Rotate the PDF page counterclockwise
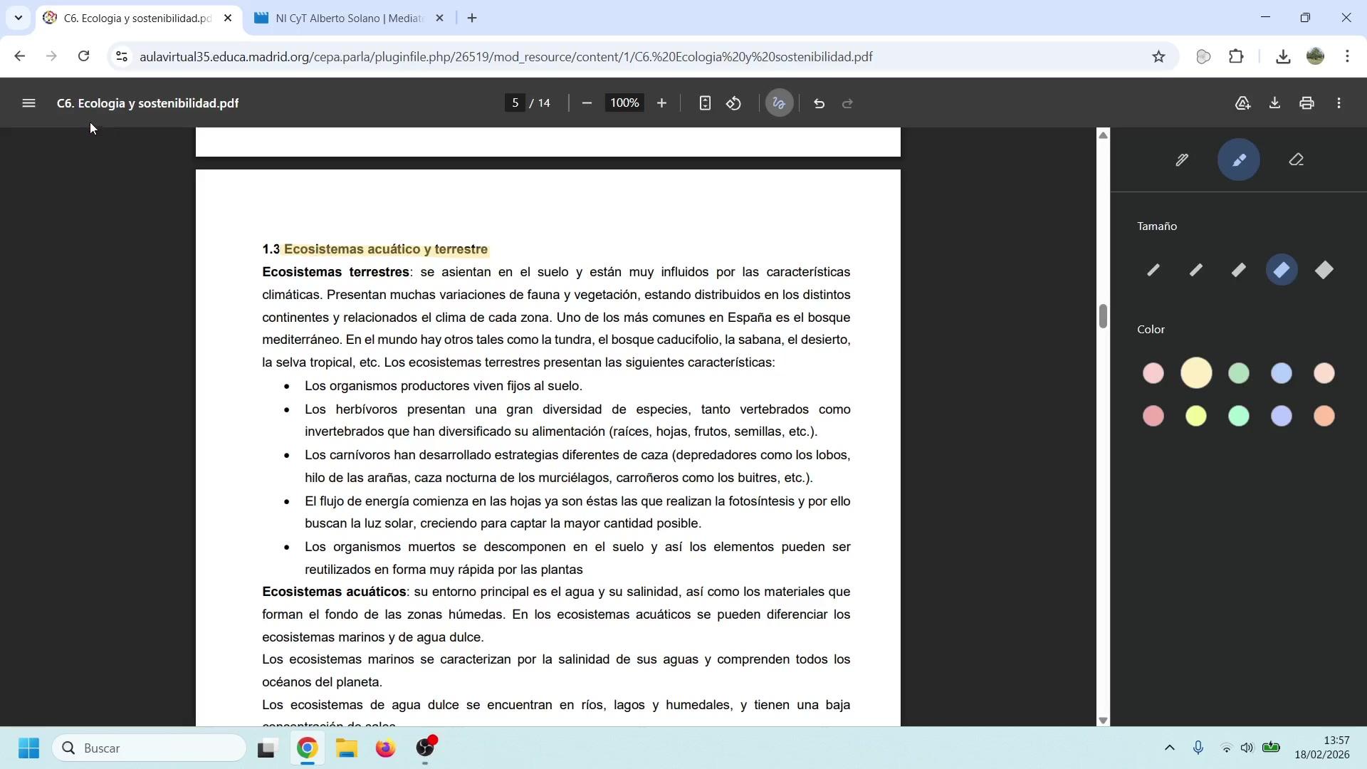This screenshot has width=1367, height=769. coord(734,103)
